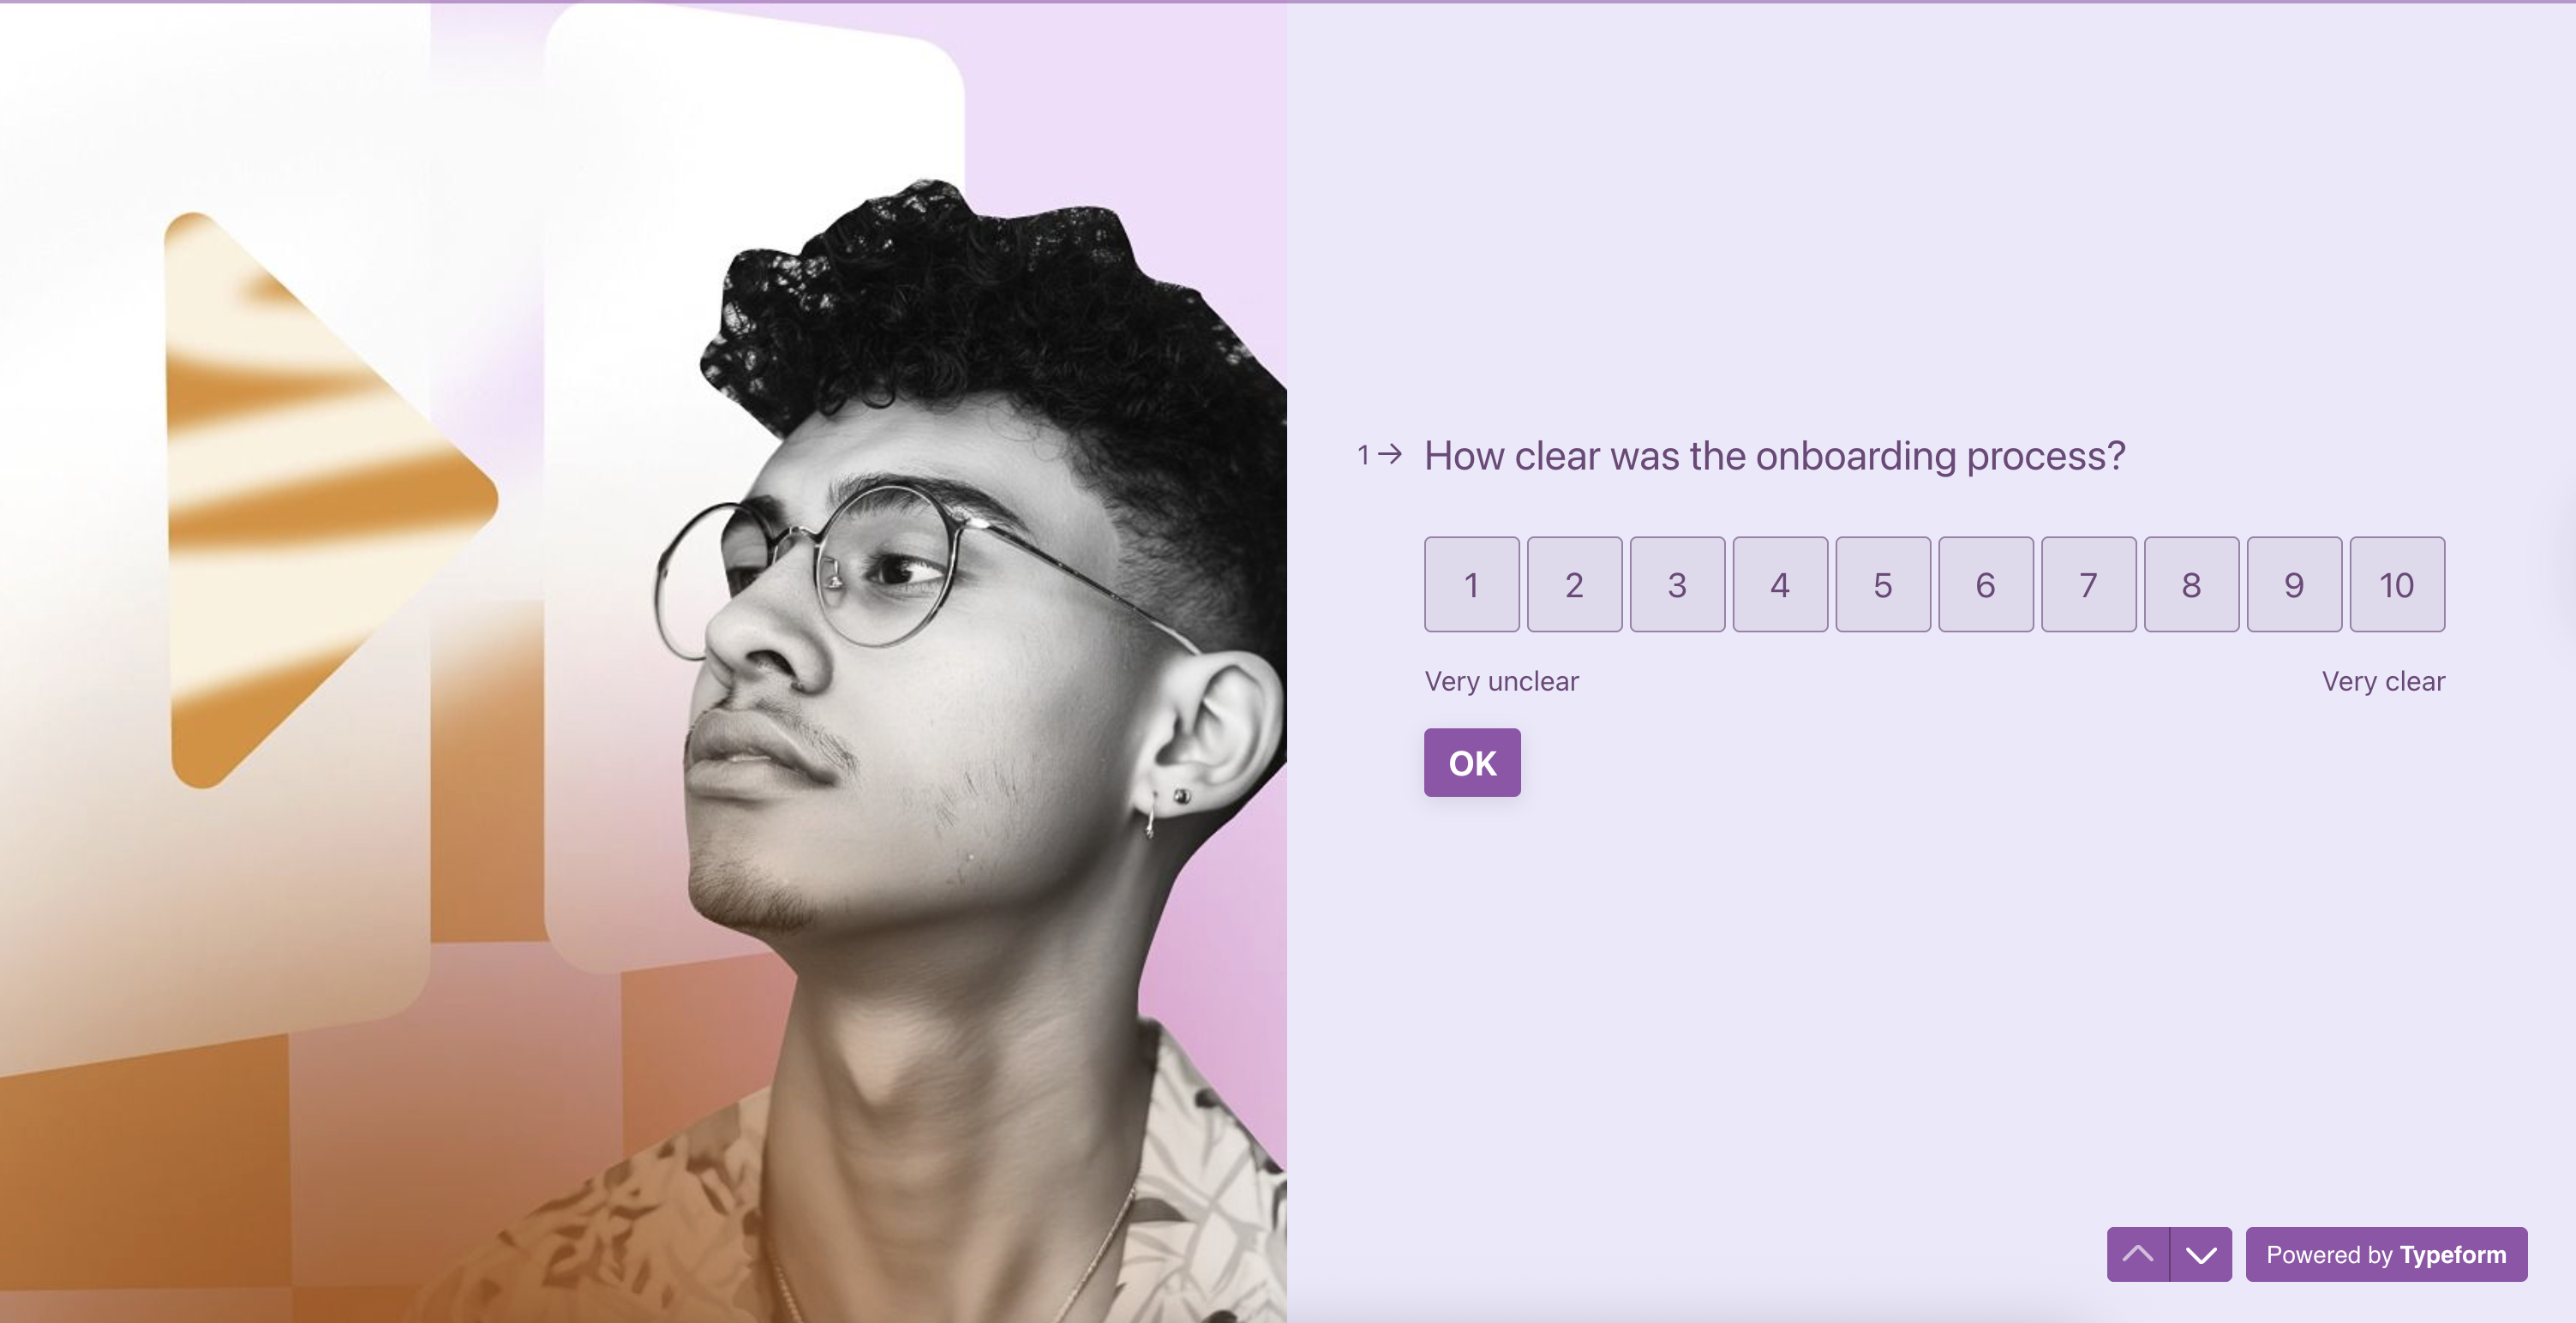This screenshot has height=1323, width=2576.
Task: Choose rating 9 on the scale
Action: click(2294, 584)
